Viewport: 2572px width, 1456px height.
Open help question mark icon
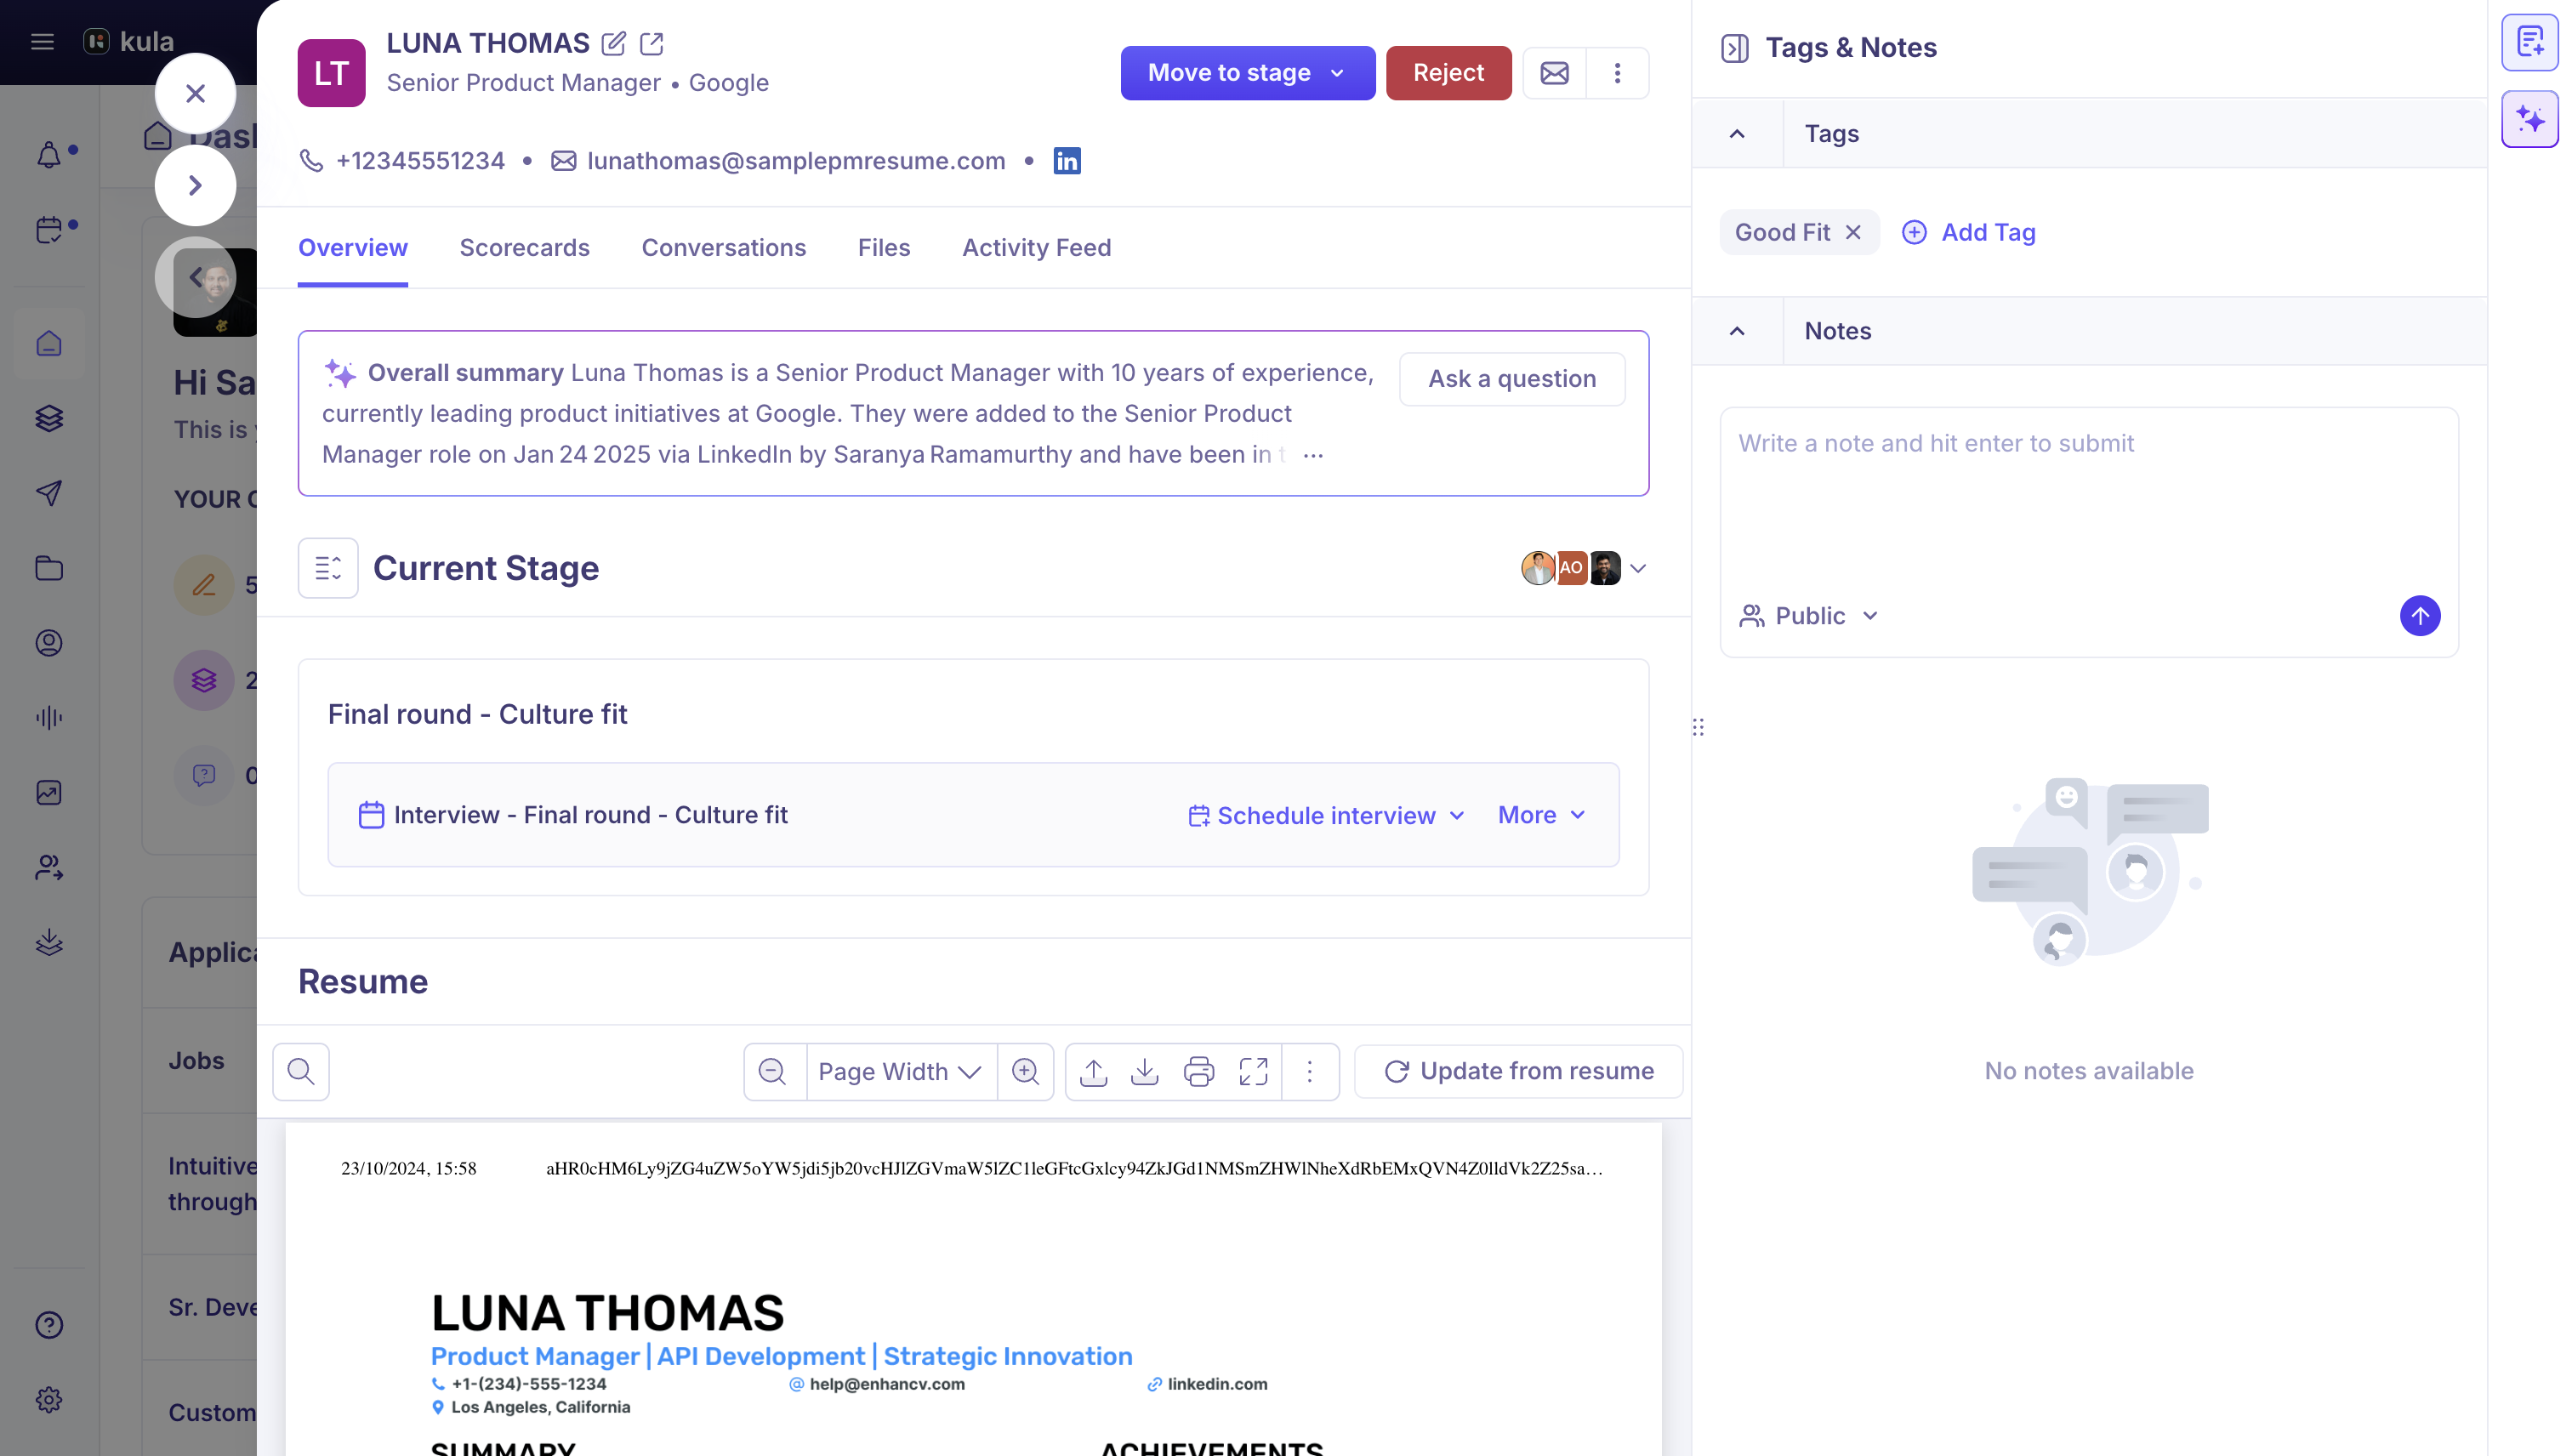coord(49,1324)
